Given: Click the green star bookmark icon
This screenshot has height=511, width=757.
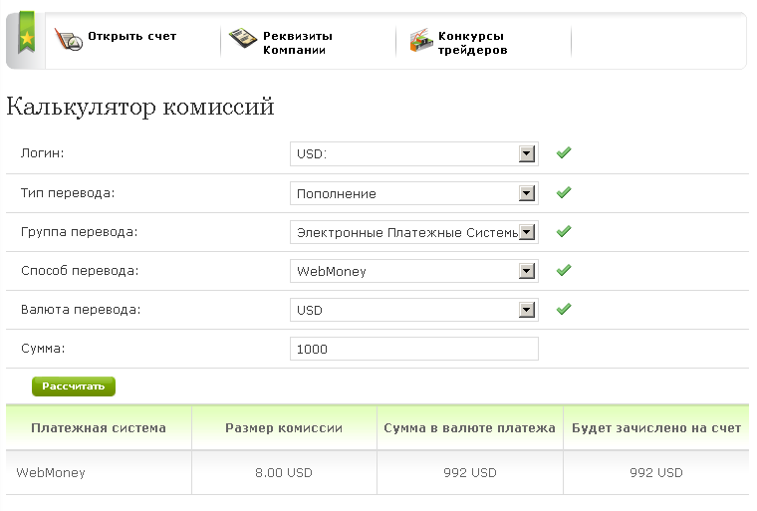Looking at the screenshot, I should click(26, 38).
